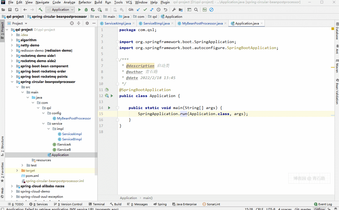Locate current file with the crosshair icon
Viewport: 339px width, 210px height.
[x=72, y=23]
